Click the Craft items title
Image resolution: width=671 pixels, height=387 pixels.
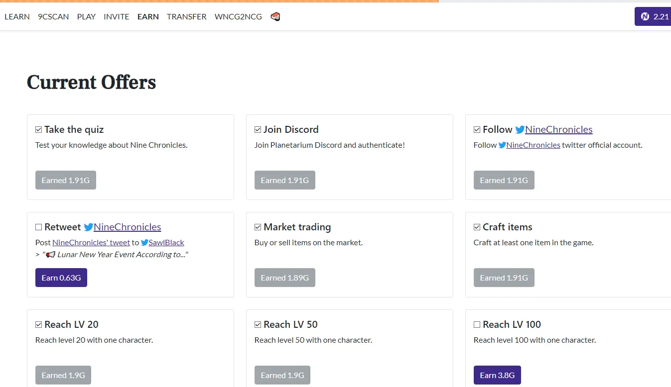coord(508,227)
